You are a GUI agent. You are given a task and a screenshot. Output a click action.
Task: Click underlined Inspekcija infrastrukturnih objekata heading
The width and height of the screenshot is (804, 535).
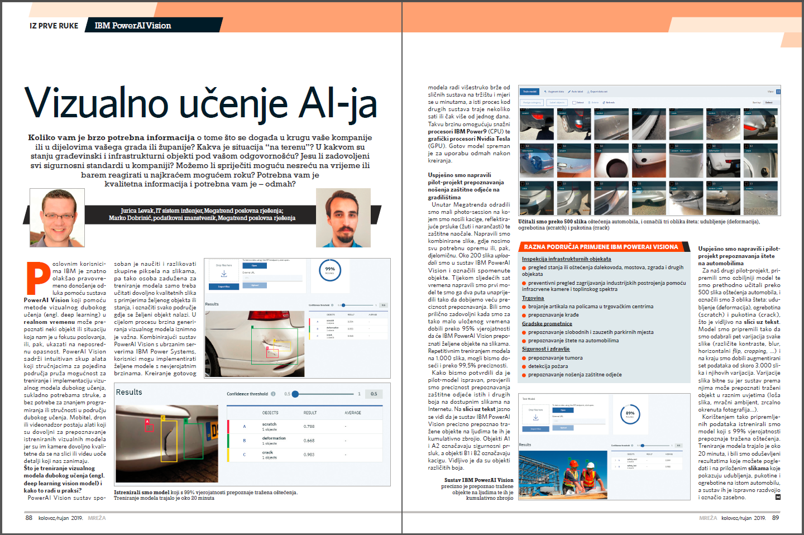[566, 259]
